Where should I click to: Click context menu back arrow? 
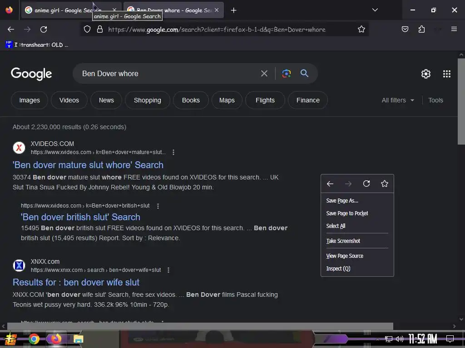[x=330, y=184]
